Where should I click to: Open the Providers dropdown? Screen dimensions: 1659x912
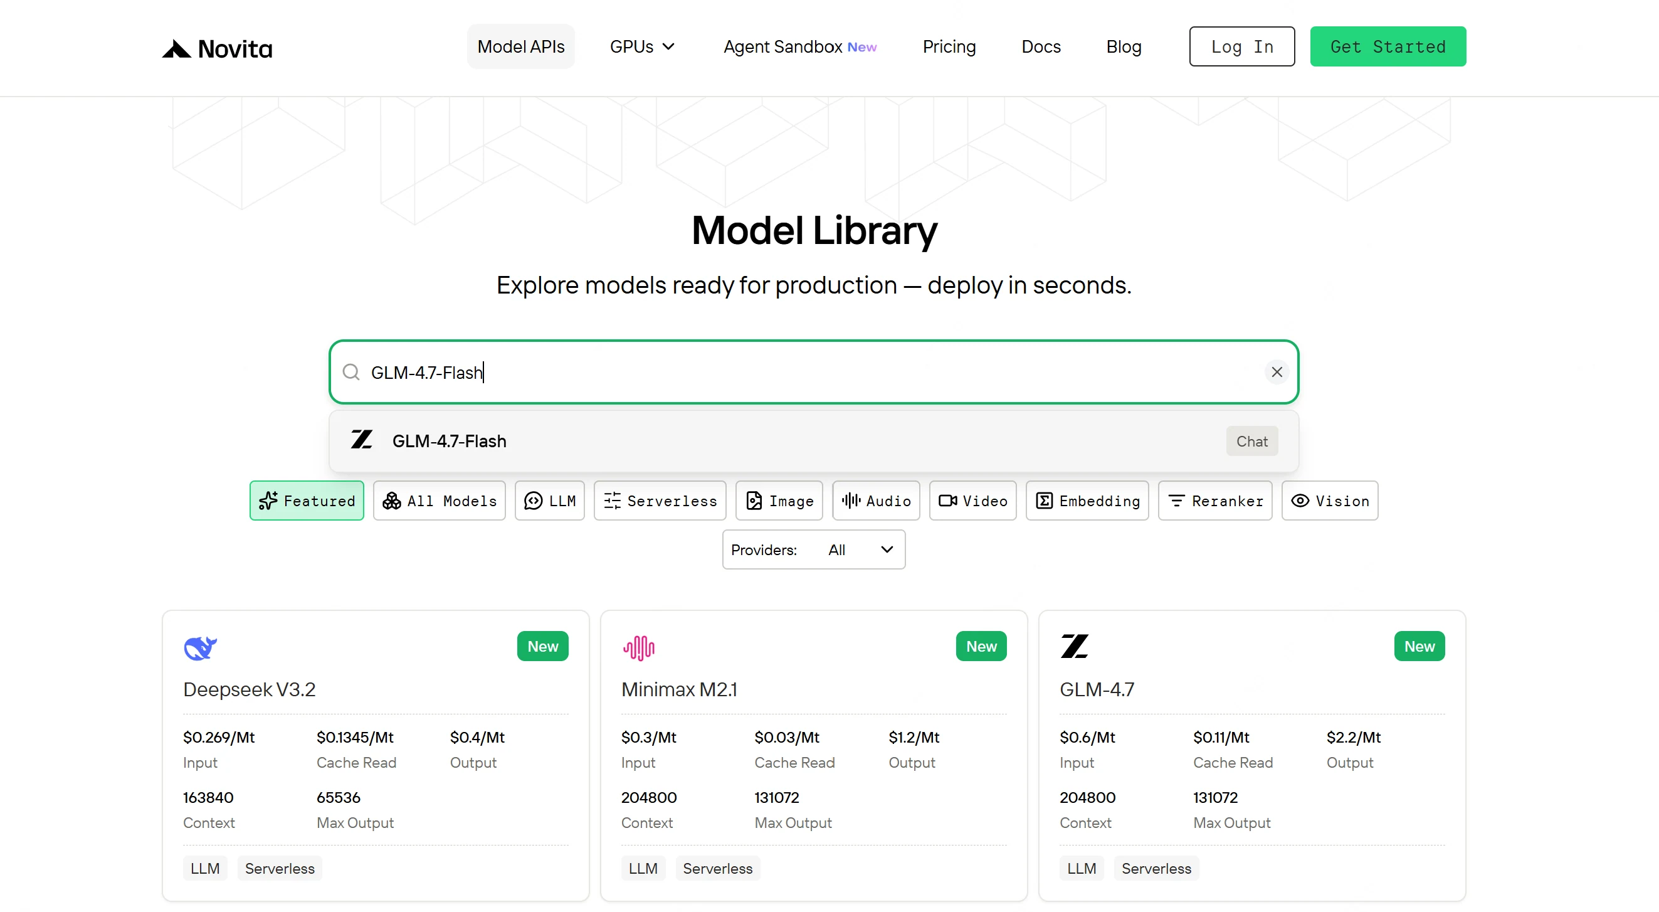pyautogui.click(x=813, y=549)
